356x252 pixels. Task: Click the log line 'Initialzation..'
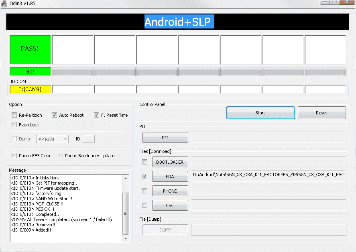coord(36,178)
